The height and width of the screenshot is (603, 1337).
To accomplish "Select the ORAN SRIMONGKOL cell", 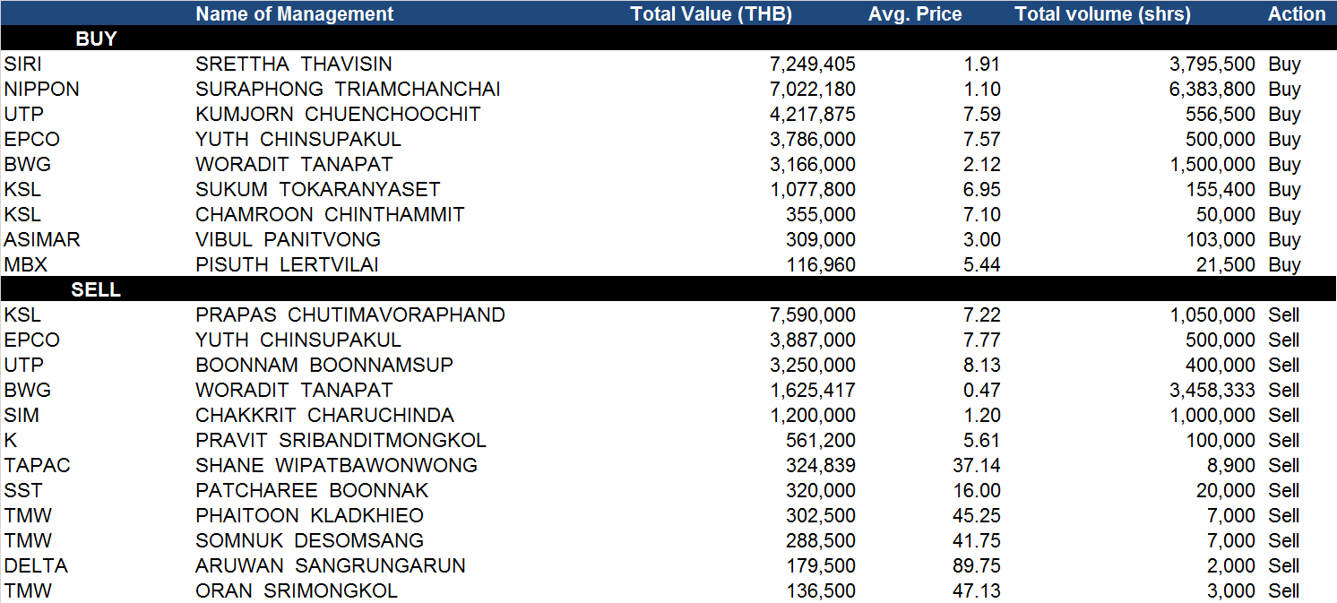I will click(x=297, y=590).
